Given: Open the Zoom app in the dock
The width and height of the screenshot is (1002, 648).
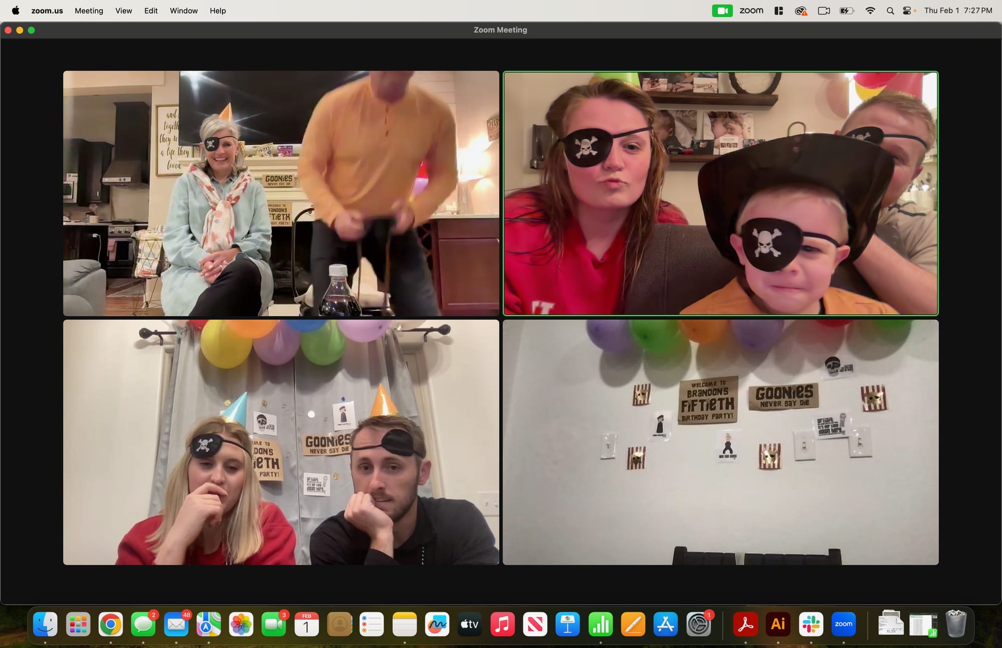Looking at the screenshot, I should [x=843, y=624].
